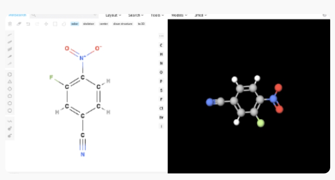Viewport: 335px width, 180px height.
Task: Toggle the color display mode
Action: pyautogui.click(x=75, y=24)
